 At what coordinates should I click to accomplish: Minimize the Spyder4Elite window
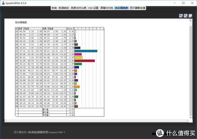pos(175,3)
